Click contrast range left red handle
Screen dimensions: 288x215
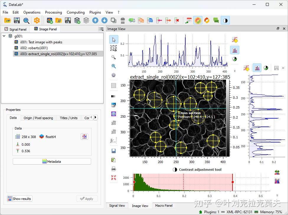(134, 182)
